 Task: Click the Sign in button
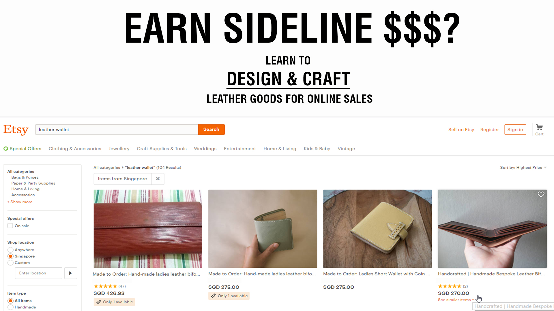[x=515, y=130]
